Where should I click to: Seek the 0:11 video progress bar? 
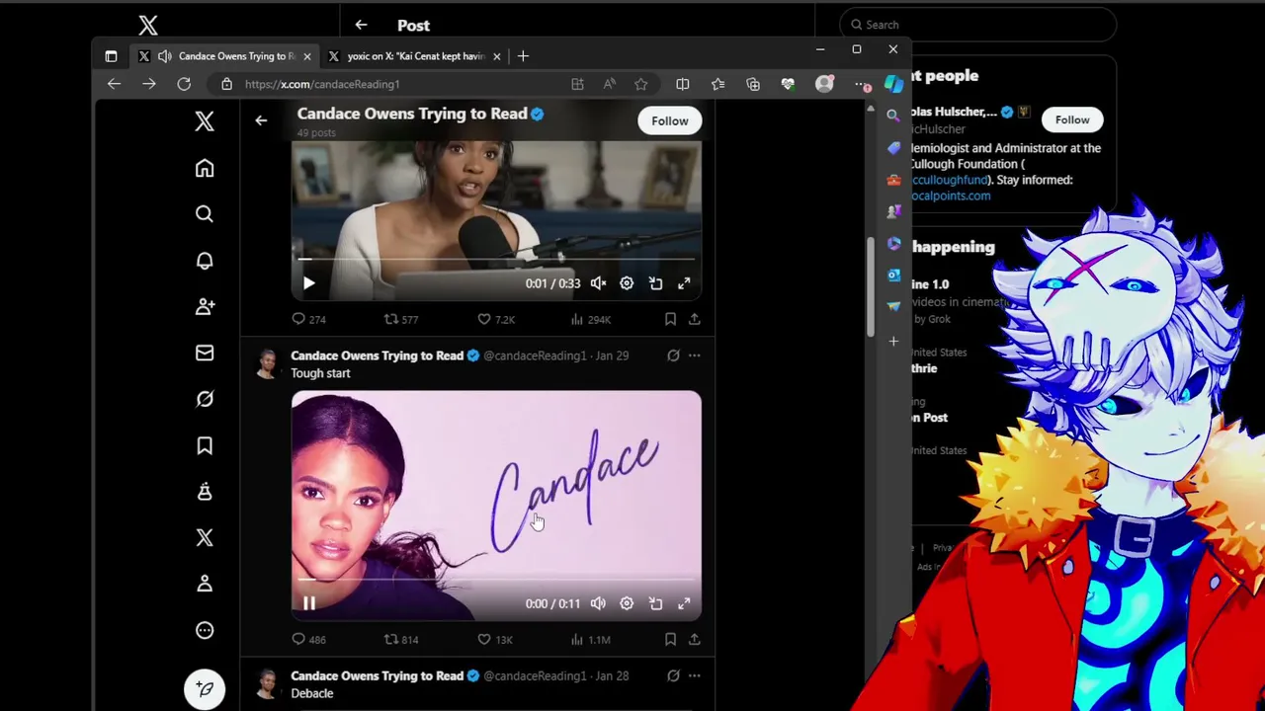coord(496,581)
